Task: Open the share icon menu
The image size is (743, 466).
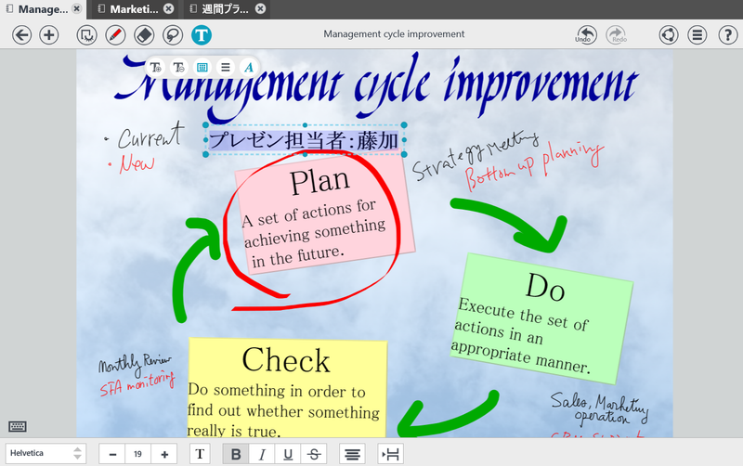Action: [x=668, y=35]
